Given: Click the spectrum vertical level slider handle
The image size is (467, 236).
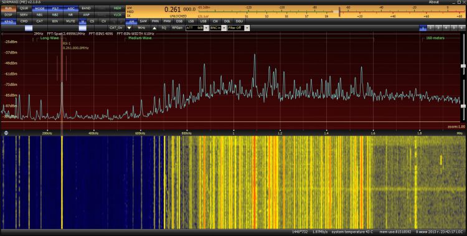Looking at the screenshot, I should click(x=463, y=65).
